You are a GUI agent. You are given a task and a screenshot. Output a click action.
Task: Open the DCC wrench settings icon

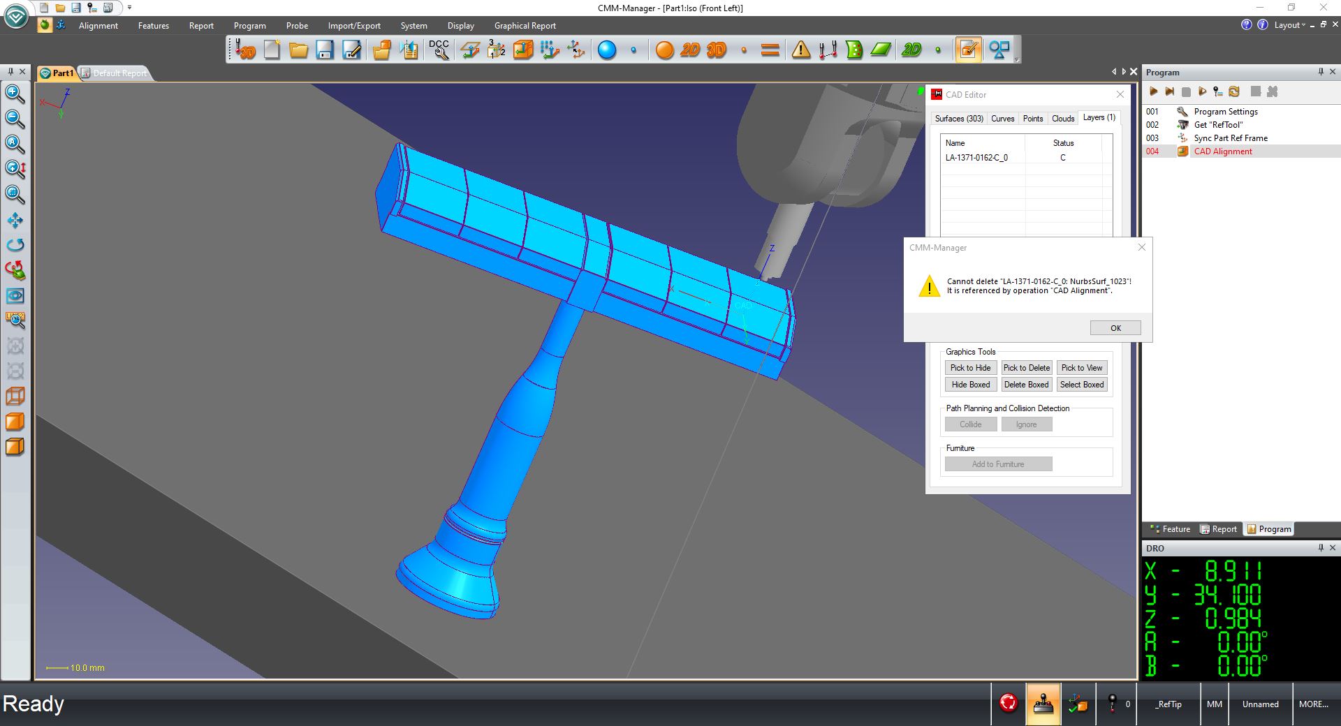[439, 50]
